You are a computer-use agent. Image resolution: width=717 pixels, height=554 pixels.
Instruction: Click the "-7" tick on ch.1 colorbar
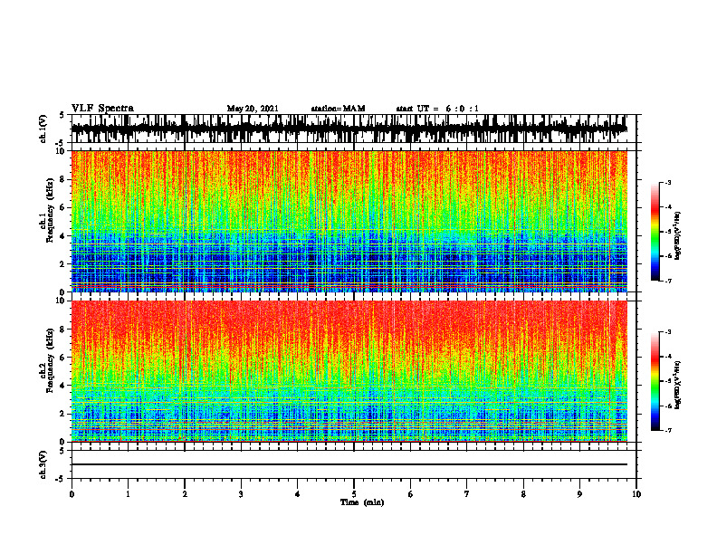point(668,281)
